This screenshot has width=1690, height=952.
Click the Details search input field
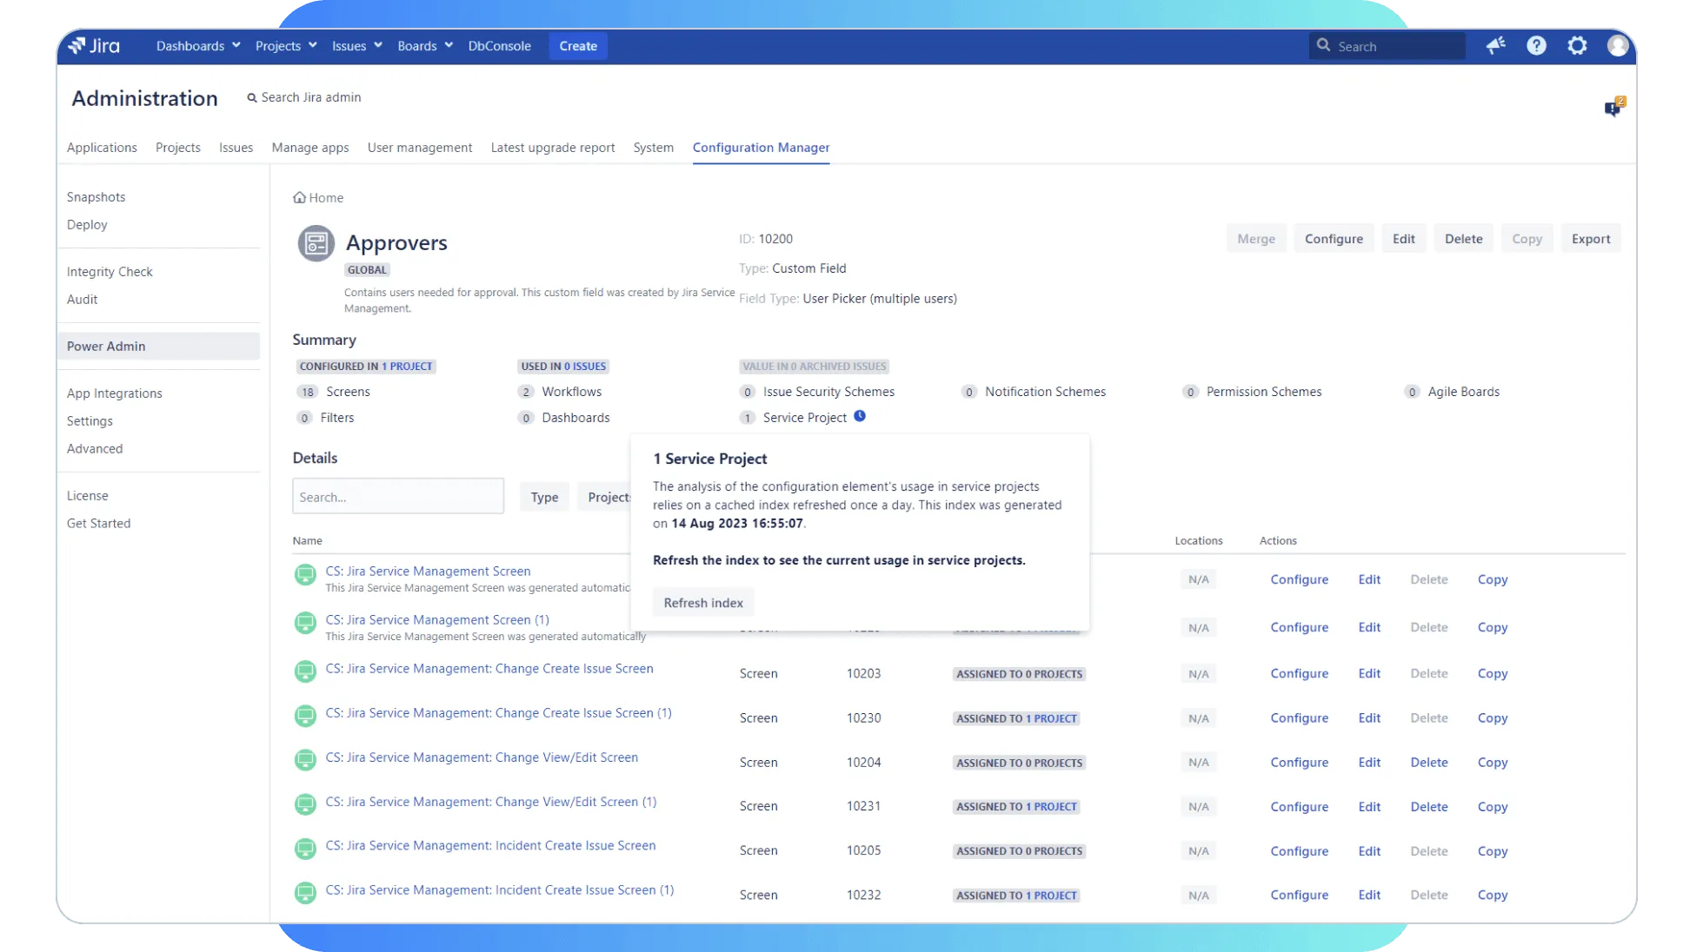pyautogui.click(x=398, y=497)
